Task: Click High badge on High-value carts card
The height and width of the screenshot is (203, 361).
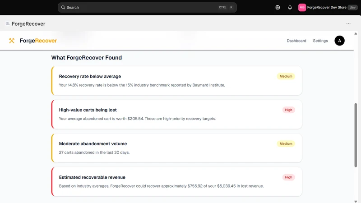Action: tap(288, 110)
